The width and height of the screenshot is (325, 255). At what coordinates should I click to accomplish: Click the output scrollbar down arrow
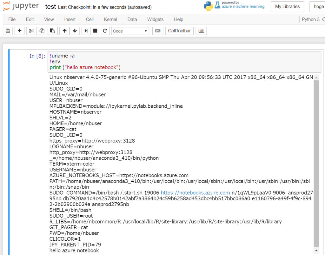coord(316,251)
